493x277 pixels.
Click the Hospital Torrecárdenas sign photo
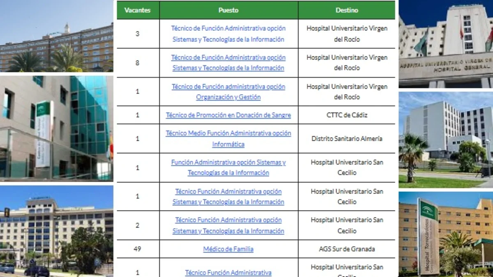click(446, 234)
